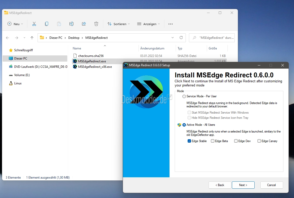This screenshot has height=198, width=294.
Task: Select Linux in navigation pane
Action: 18,83
